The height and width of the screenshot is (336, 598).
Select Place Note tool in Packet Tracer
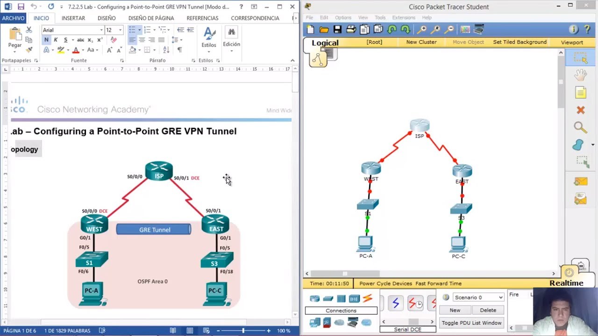click(x=581, y=92)
